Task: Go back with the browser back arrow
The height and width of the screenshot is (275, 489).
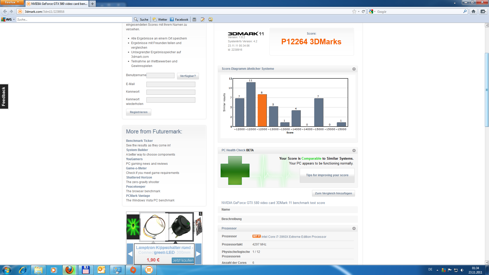Action: (x=5, y=11)
